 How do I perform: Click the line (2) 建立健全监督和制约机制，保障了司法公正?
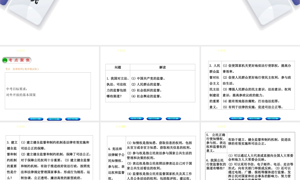[56, 157]
